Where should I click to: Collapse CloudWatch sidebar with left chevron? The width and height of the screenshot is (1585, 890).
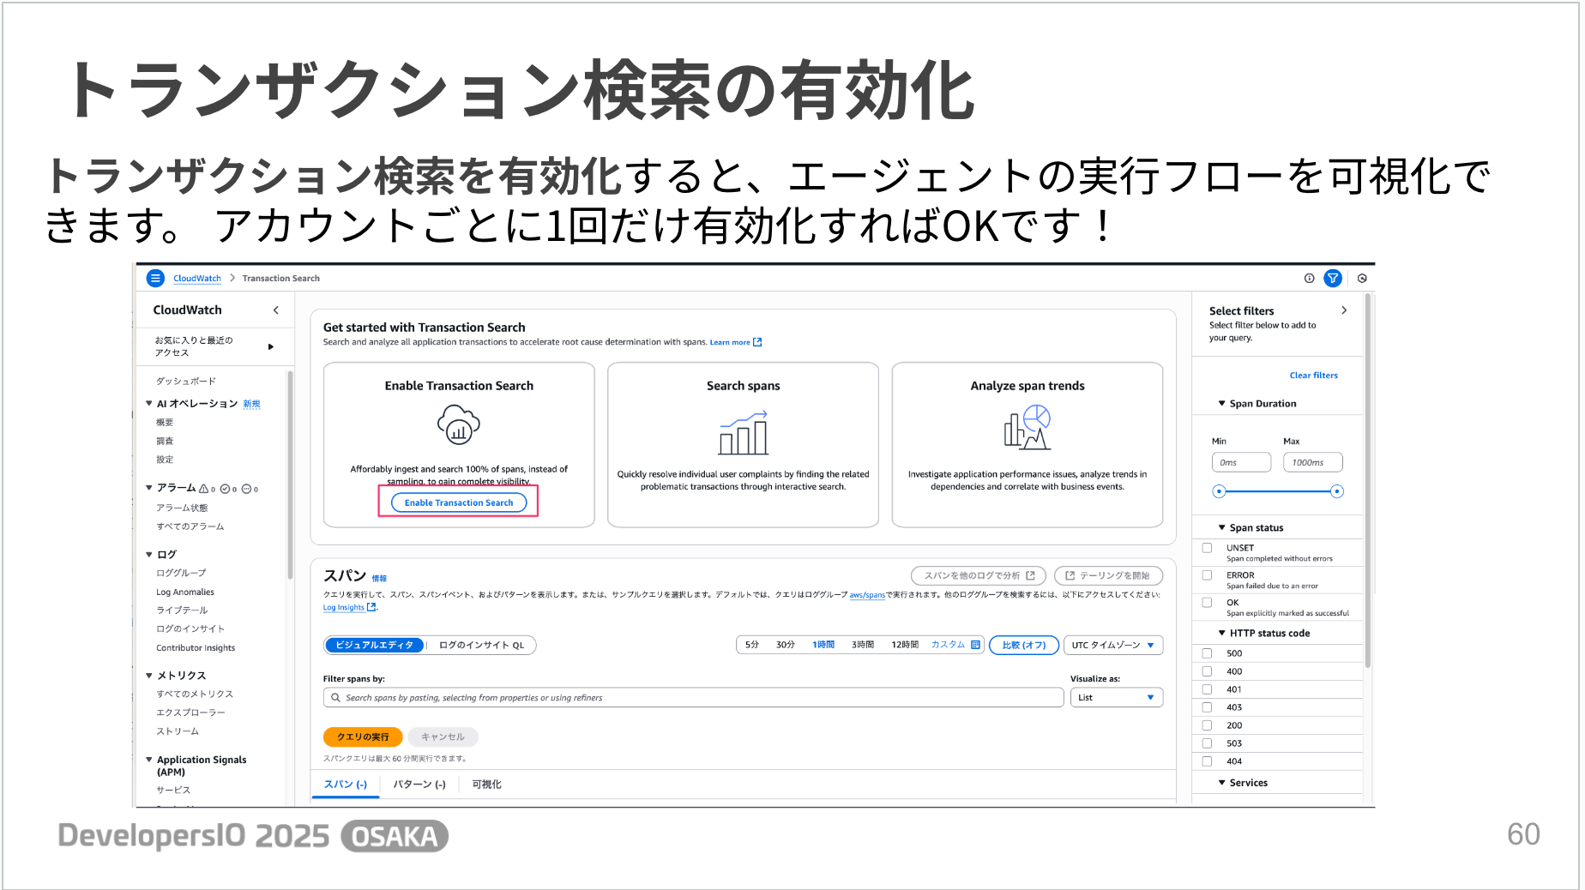pyautogui.click(x=275, y=310)
